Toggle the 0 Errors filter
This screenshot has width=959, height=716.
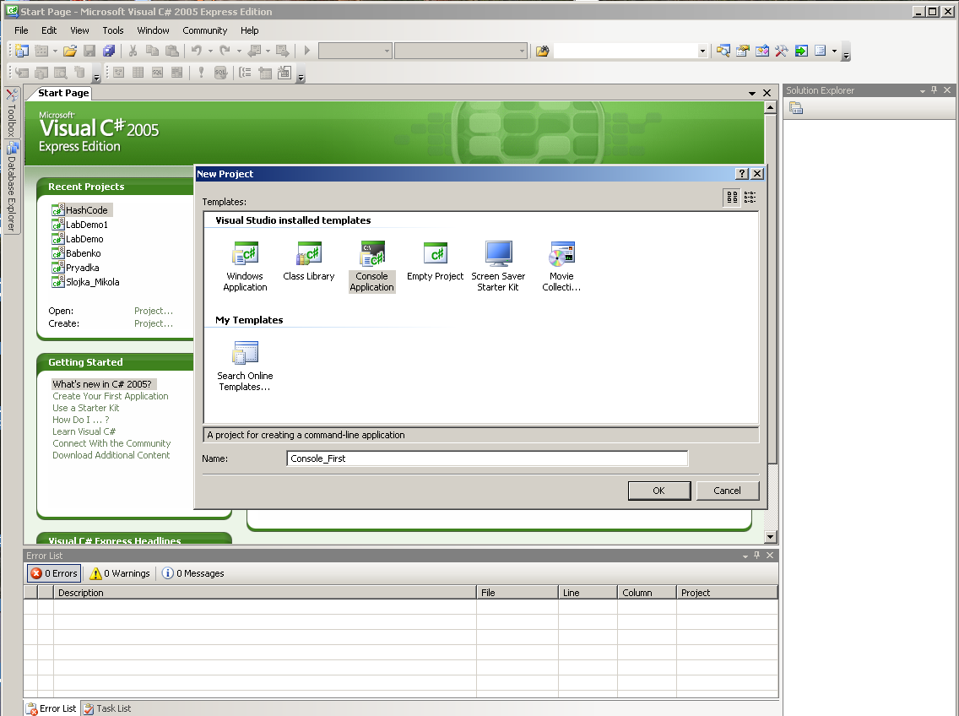(54, 573)
